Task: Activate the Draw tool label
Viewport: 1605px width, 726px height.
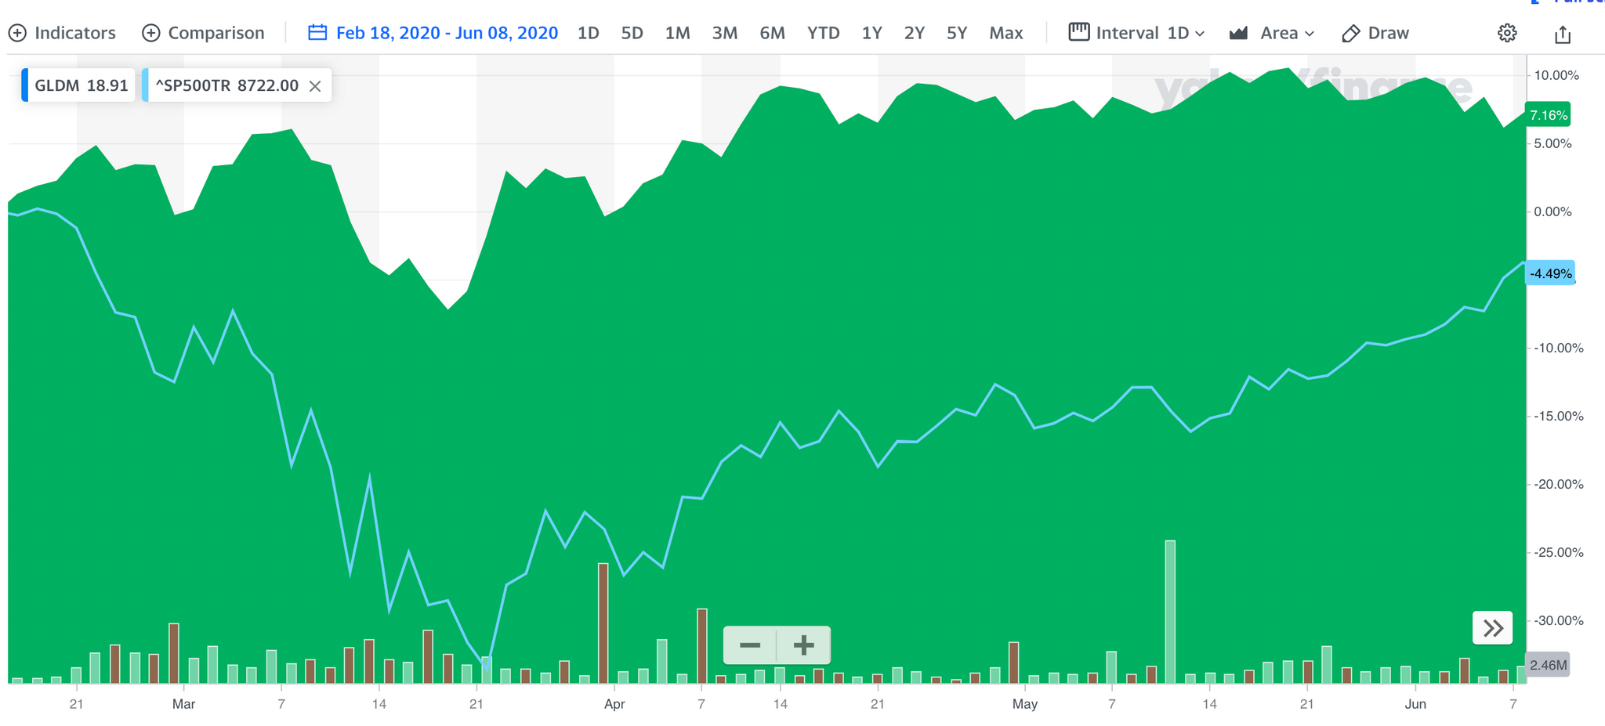Action: [x=1389, y=33]
